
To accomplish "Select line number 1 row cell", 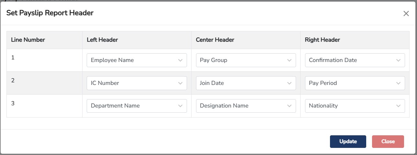I will [13, 58].
